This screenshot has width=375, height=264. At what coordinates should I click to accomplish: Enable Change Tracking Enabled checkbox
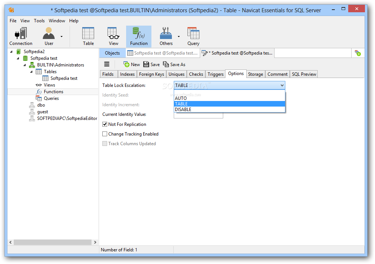[105, 134]
